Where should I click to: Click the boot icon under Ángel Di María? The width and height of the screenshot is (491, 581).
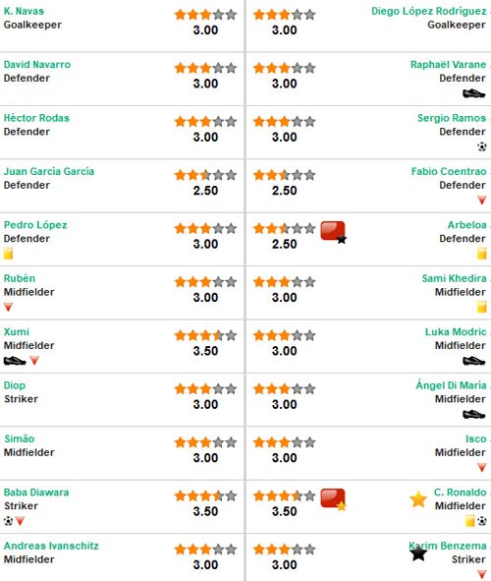click(x=474, y=414)
